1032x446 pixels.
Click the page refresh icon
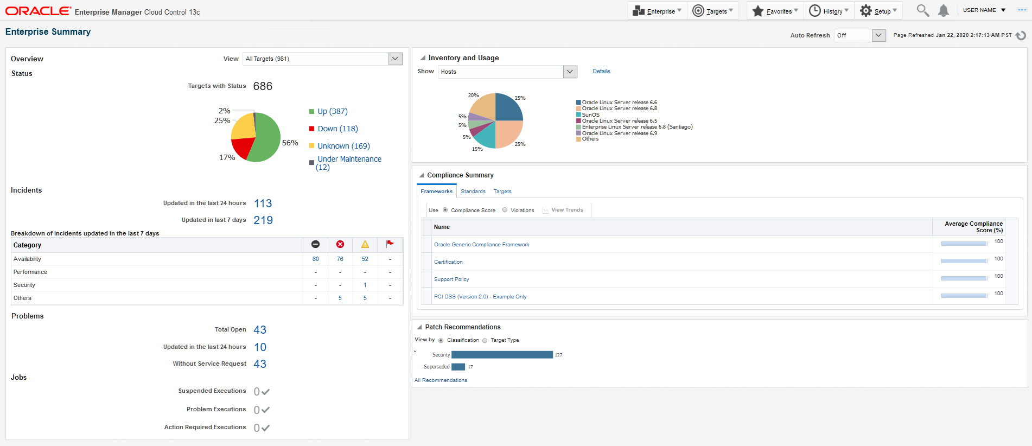pos(1021,35)
